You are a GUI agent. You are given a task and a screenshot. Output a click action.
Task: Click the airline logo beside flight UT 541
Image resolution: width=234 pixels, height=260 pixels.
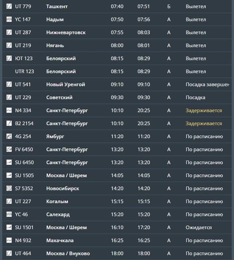coord(9,84)
